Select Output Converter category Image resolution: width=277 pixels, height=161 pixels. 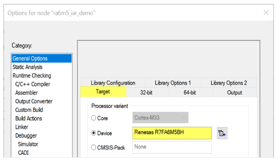coord(42,101)
